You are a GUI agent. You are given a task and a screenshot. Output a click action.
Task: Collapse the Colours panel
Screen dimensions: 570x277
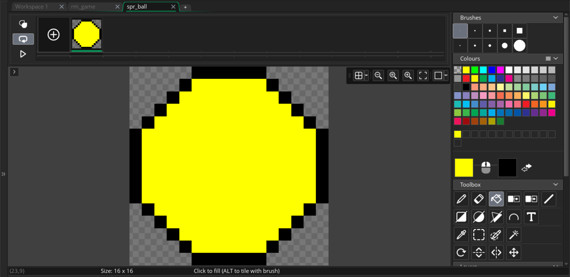coord(556,59)
